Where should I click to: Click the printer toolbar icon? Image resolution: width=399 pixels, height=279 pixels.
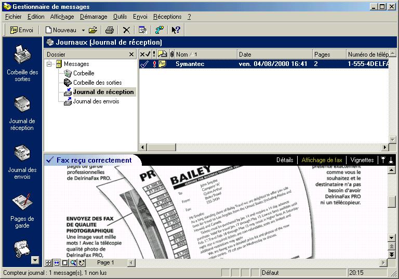pyautogui.click(x=110, y=30)
